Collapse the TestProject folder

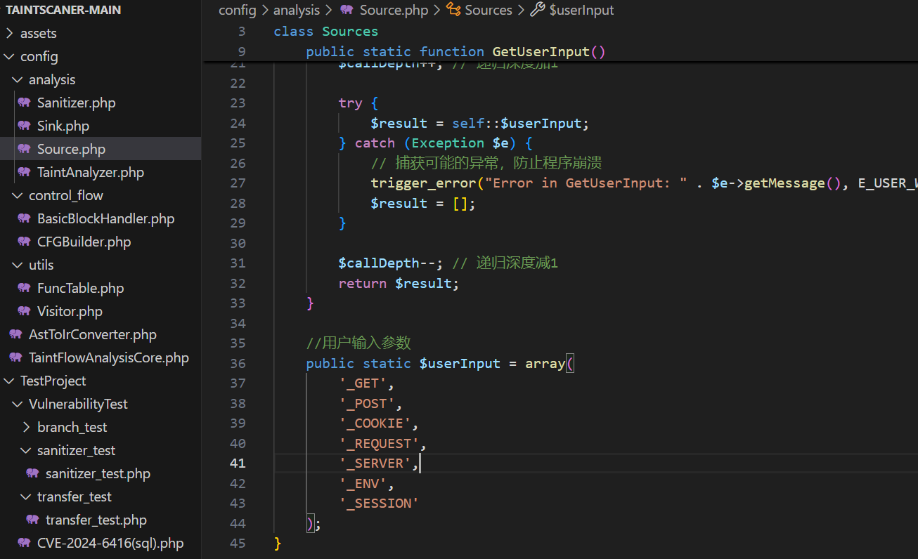coord(10,381)
